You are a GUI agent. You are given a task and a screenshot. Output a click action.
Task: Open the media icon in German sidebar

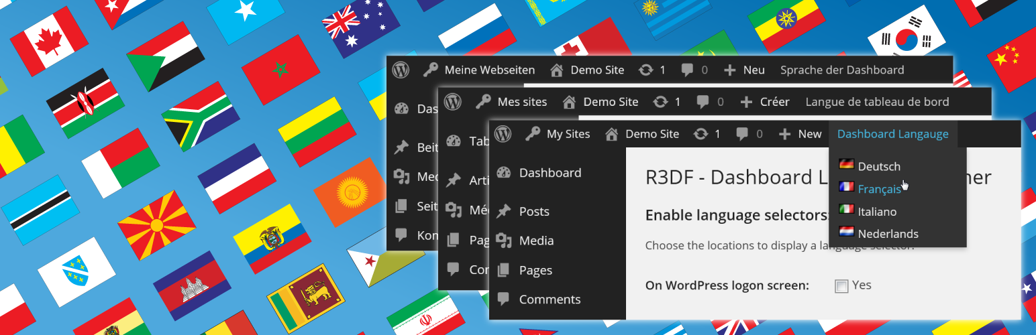(401, 177)
